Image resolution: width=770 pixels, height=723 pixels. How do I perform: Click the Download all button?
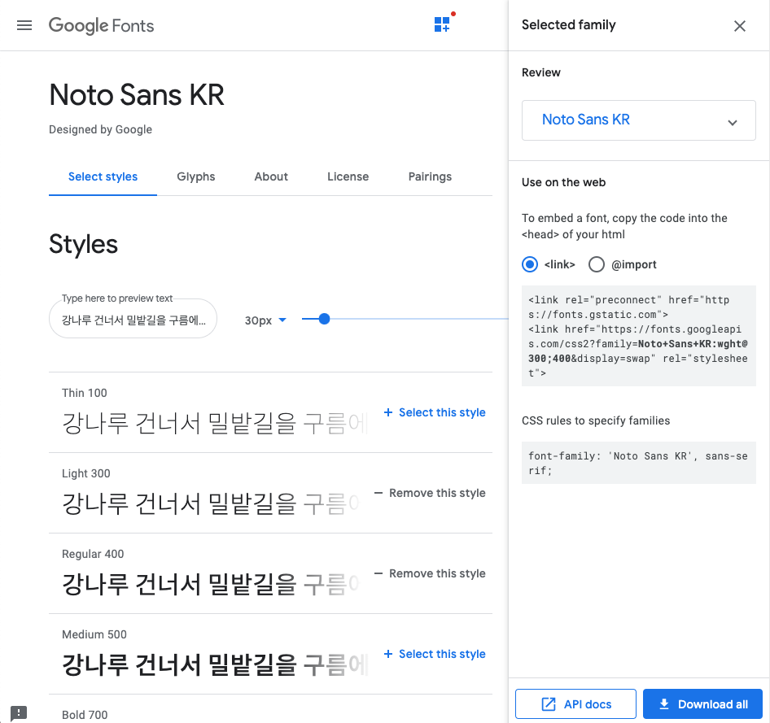[x=702, y=703]
